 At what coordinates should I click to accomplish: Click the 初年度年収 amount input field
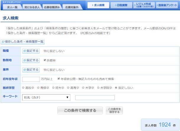tap(31, 79)
